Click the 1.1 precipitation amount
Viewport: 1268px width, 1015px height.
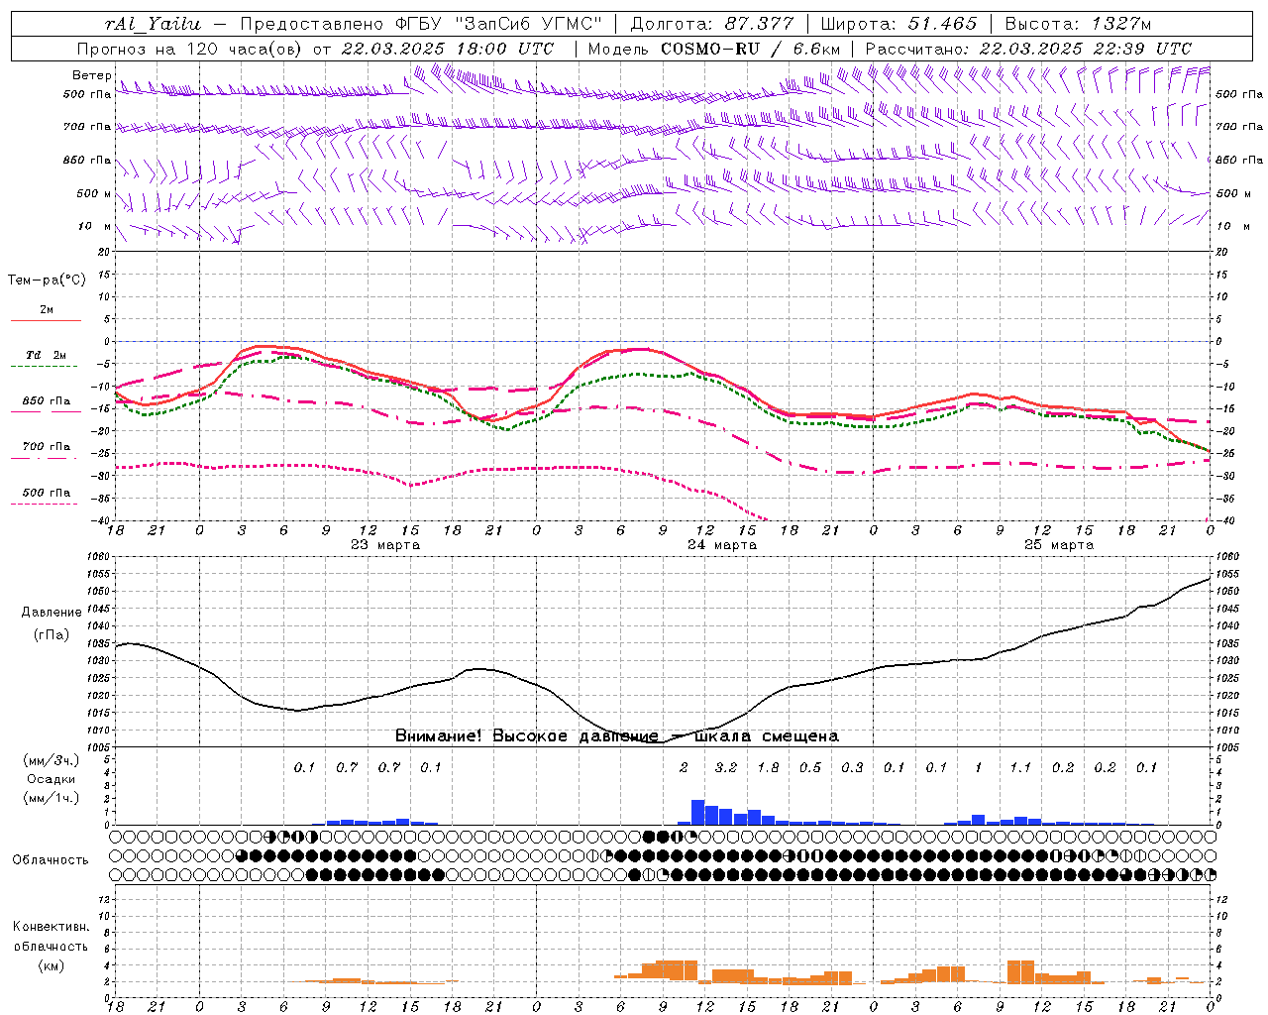pos(1020,768)
